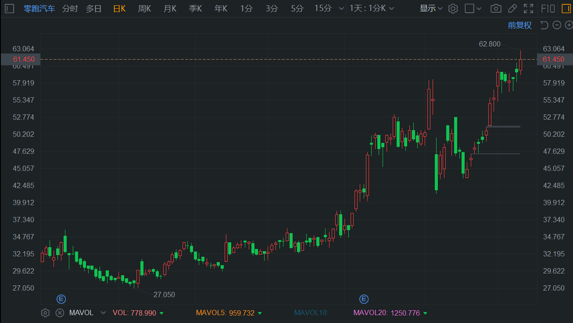Toggle MAVOL10 line visibility
The image size is (573, 323).
(311, 313)
